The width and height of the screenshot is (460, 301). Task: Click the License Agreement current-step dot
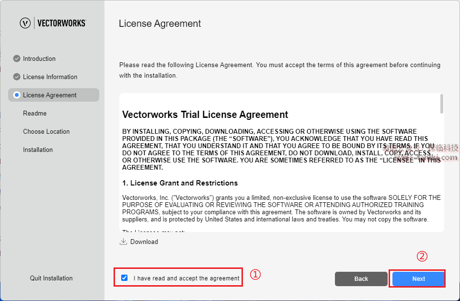[x=17, y=95]
